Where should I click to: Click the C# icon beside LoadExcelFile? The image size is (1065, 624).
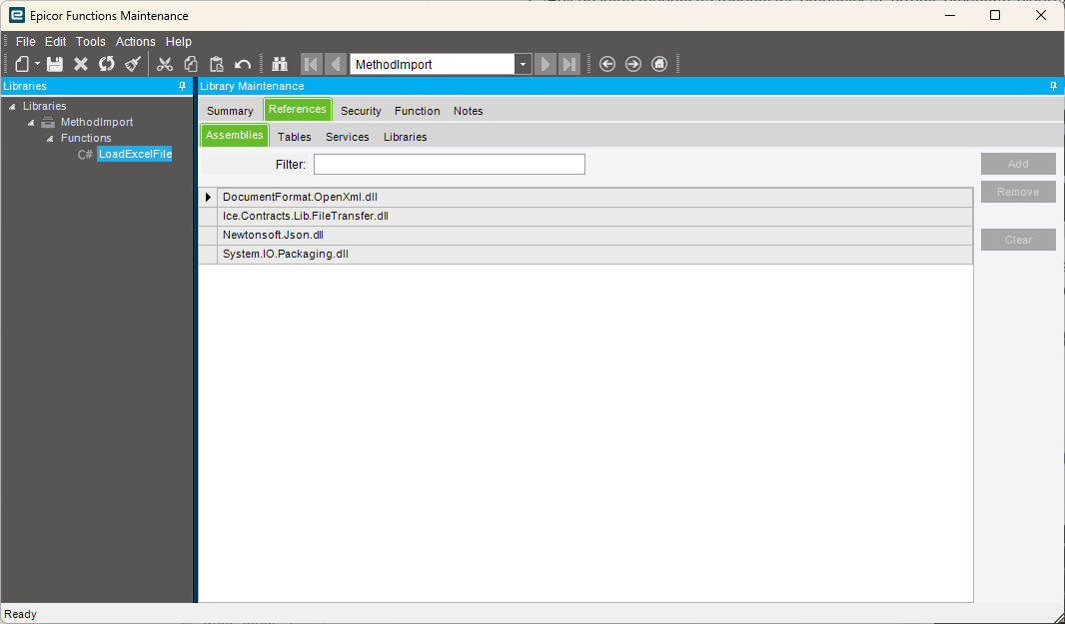point(85,155)
